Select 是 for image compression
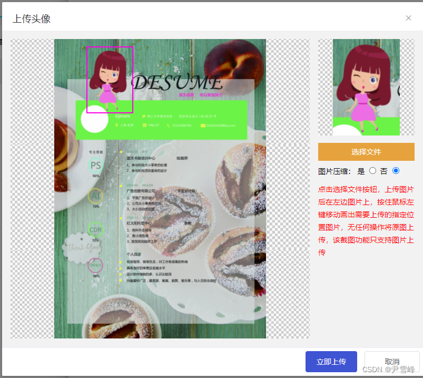 point(372,170)
